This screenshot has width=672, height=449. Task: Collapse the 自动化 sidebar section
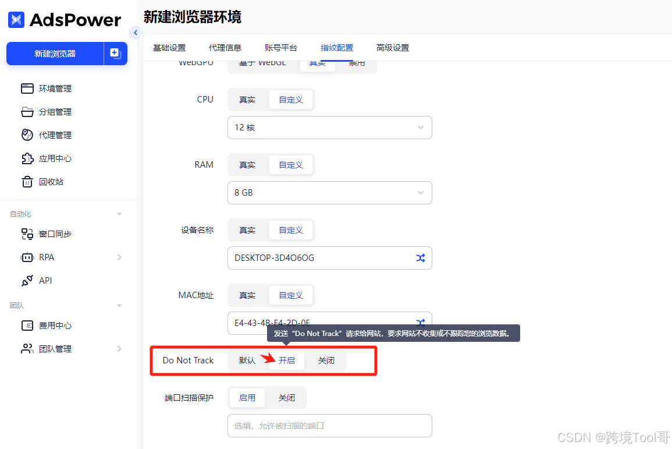[119, 214]
